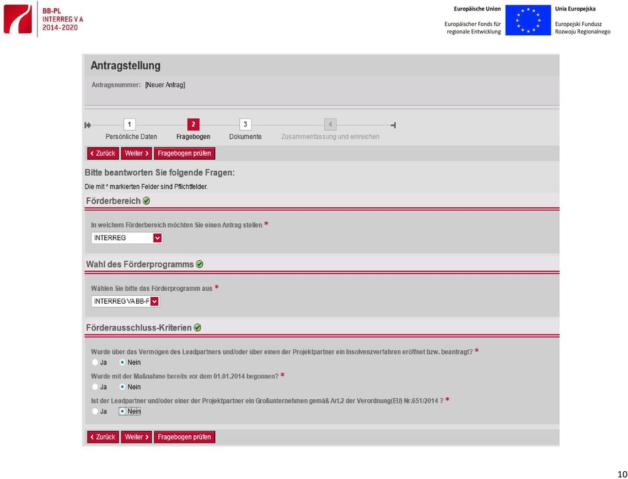
Task: Click the bottom Fragebogen prüfen button
Action: pos(184,437)
